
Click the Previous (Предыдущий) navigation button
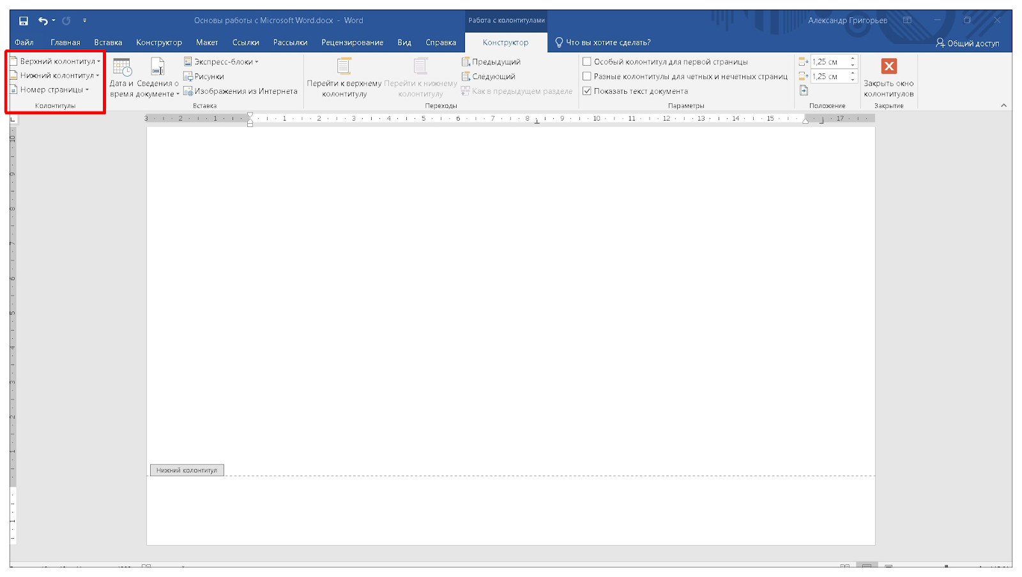coord(491,62)
